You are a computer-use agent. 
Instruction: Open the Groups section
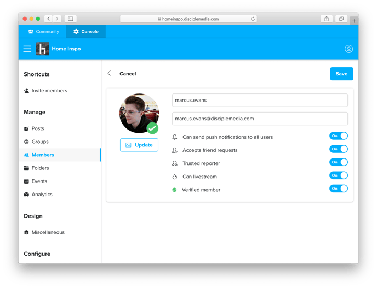pyautogui.click(x=36, y=142)
